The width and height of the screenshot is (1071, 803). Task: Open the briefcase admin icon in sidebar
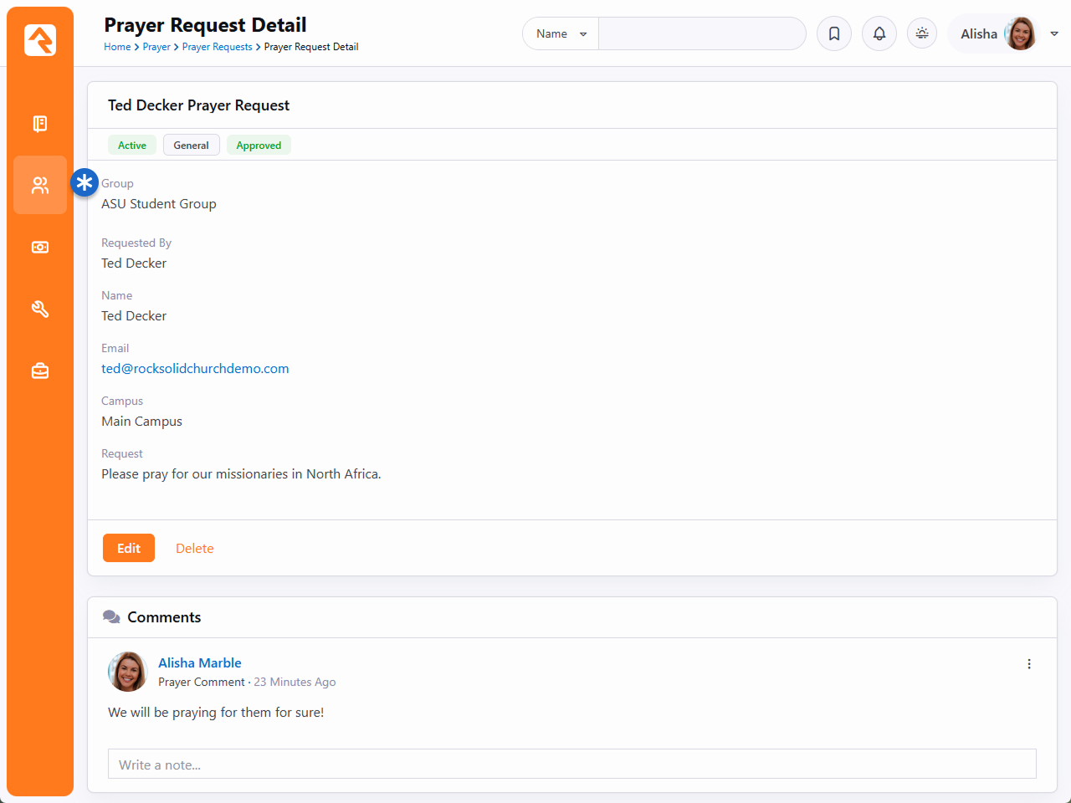(40, 371)
